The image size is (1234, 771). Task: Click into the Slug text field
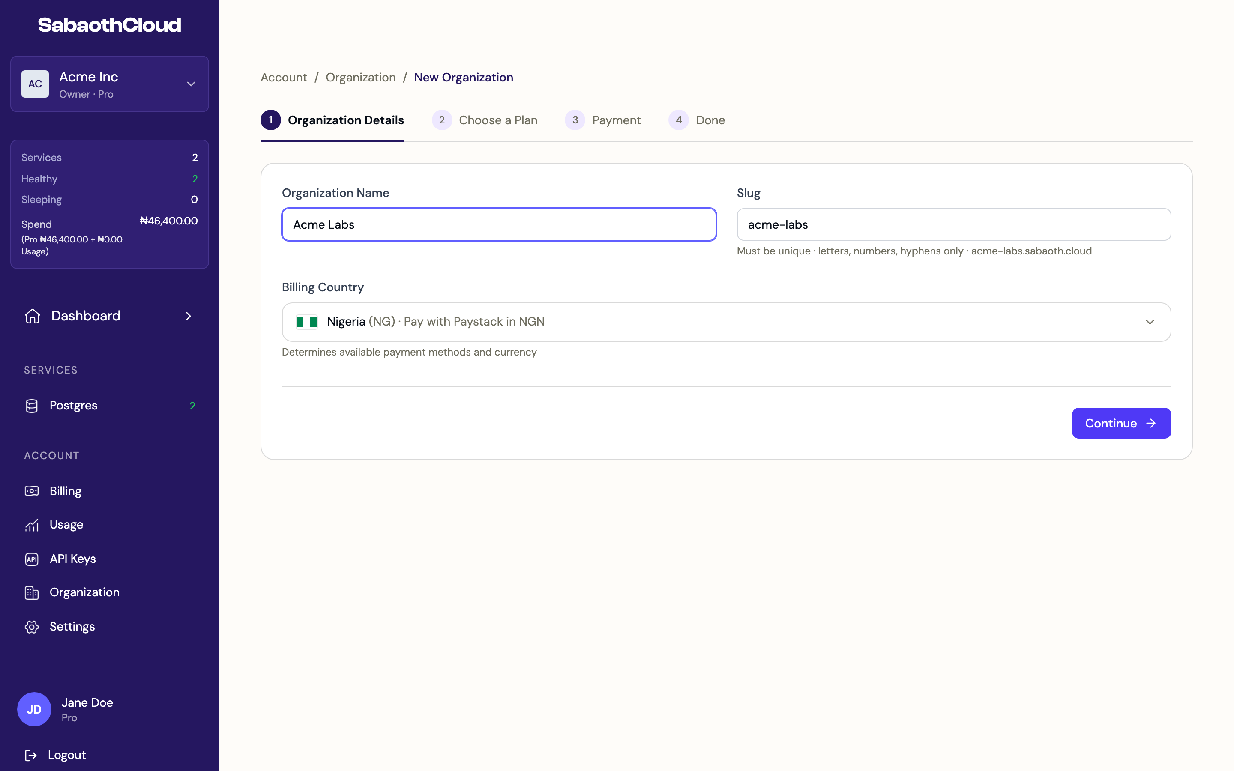coord(953,224)
